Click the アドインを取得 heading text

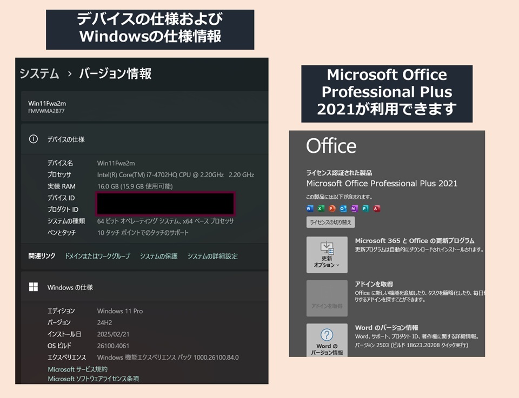tap(374, 284)
